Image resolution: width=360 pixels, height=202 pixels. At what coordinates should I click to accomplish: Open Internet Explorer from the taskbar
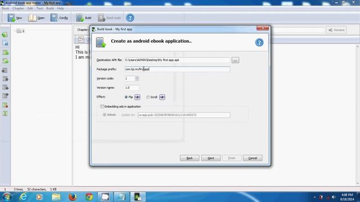[x=23, y=197]
